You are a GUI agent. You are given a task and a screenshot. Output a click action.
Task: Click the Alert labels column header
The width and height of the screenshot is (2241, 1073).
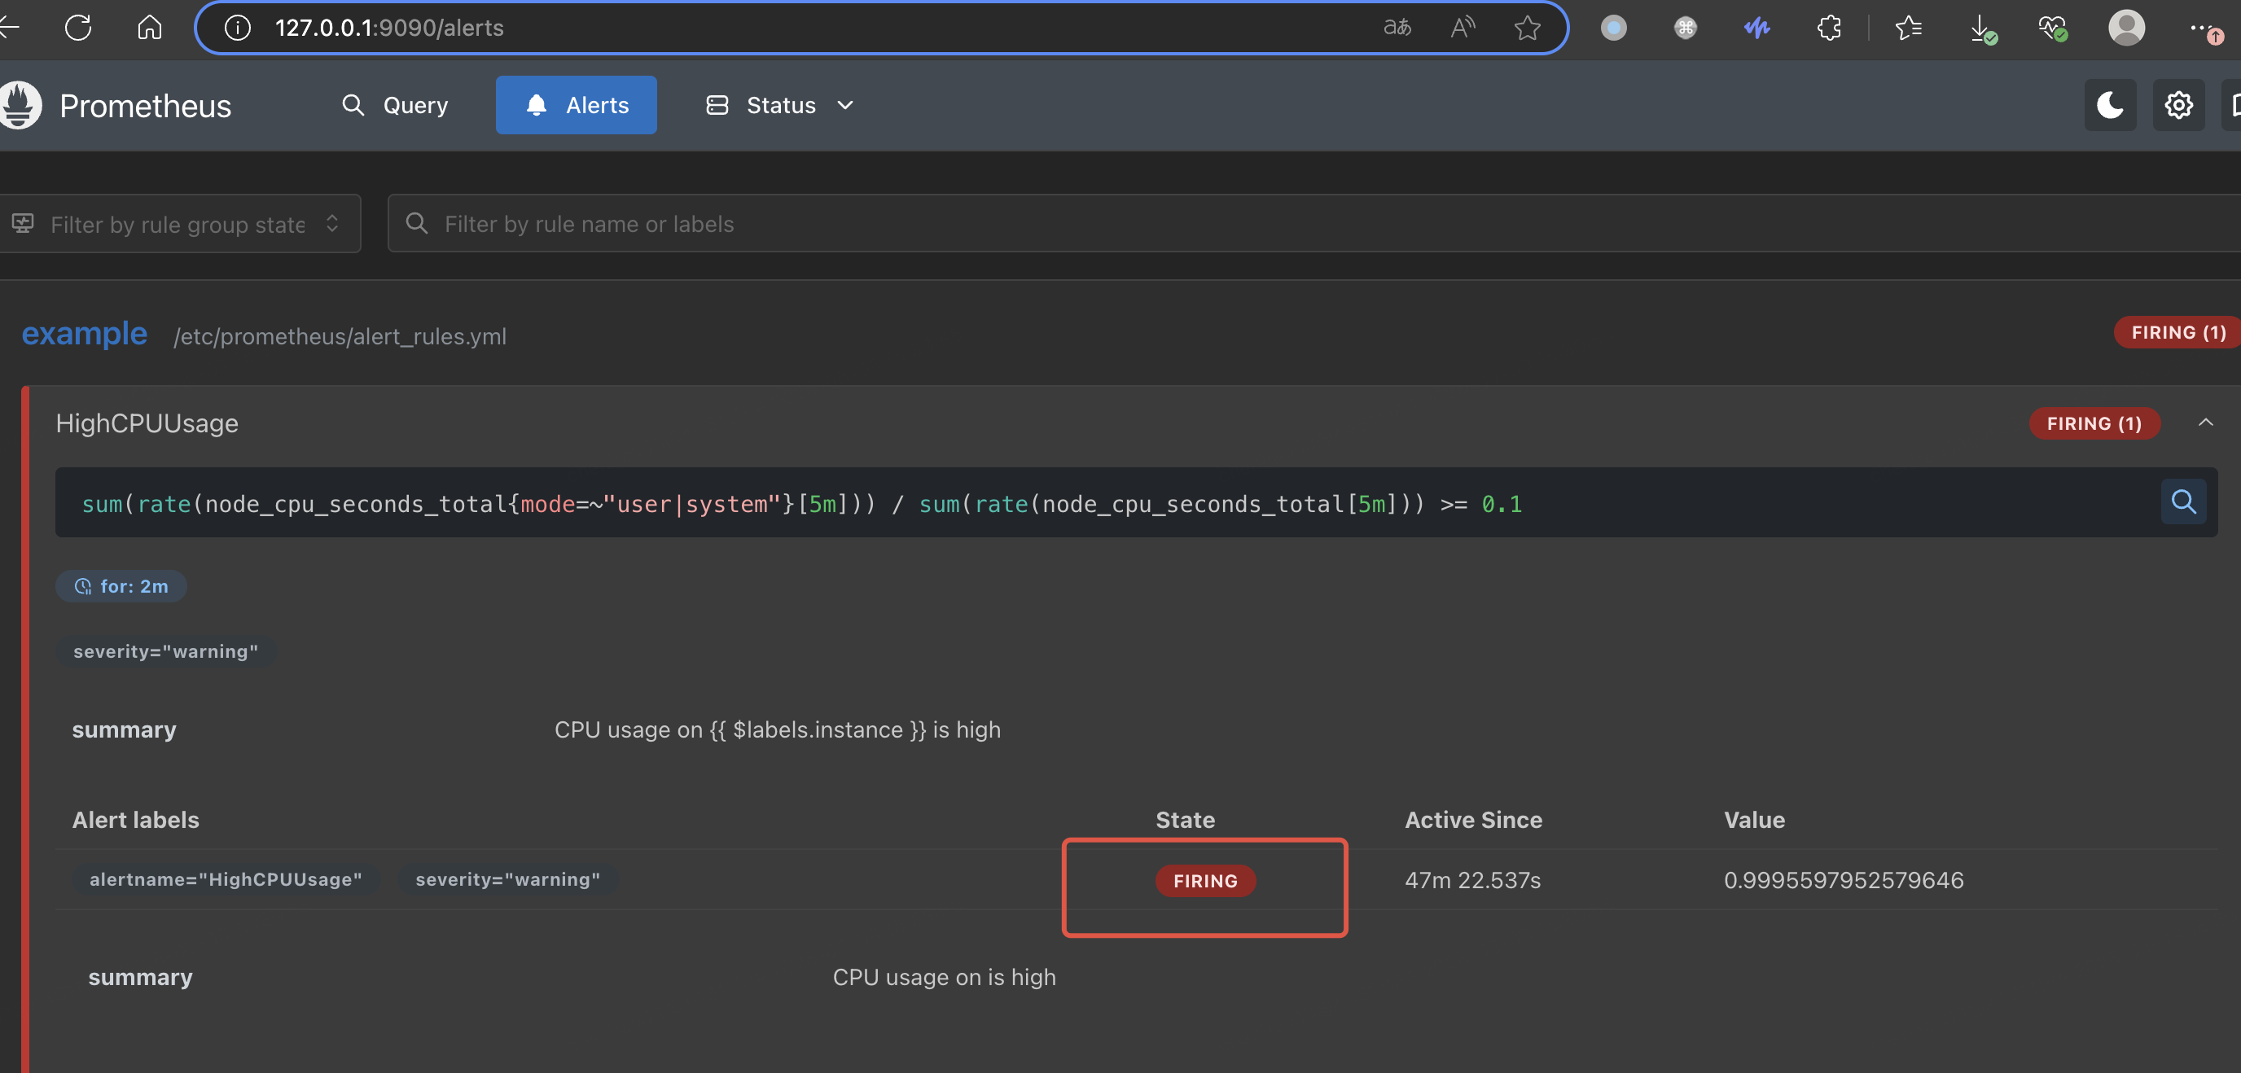click(136, 819)
